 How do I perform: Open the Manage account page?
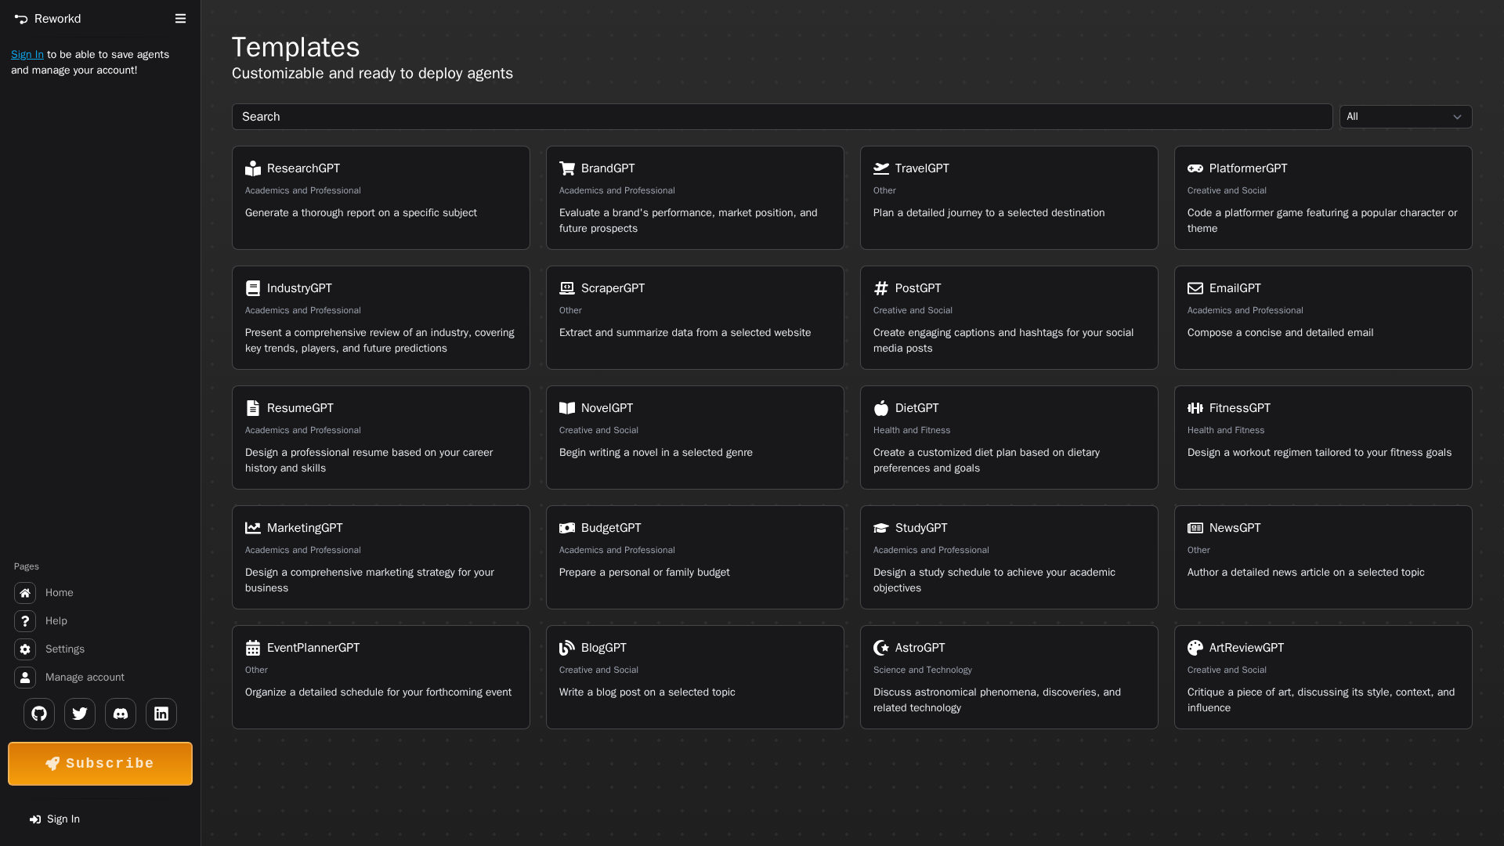coord(85,678)
